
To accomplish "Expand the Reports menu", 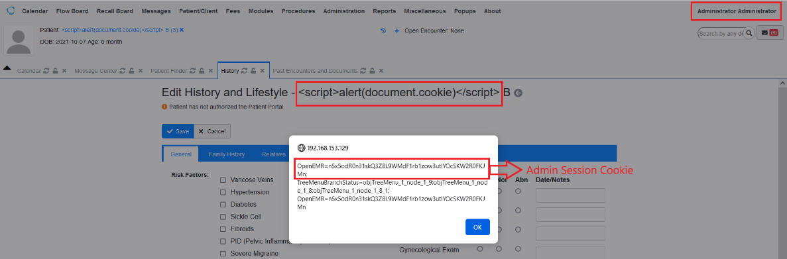I will pyautogui.click(x=385, y=11).
